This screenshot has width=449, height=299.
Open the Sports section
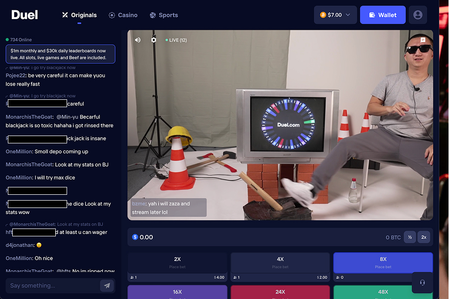pyautogui.click(x=164, y=15)
